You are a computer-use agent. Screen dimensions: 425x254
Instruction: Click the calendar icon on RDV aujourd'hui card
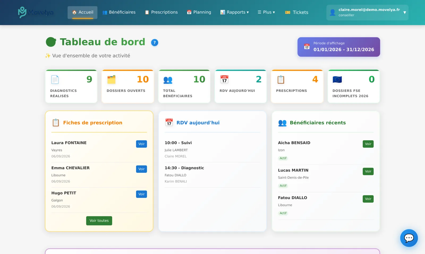click(224, 79)
